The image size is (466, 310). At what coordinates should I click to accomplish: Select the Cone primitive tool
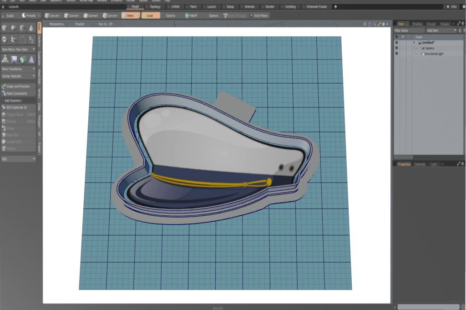click(x=31, y=28)
